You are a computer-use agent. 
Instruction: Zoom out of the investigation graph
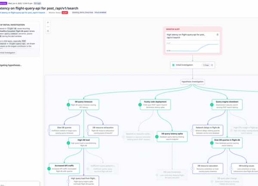click(x=48, y=27)
